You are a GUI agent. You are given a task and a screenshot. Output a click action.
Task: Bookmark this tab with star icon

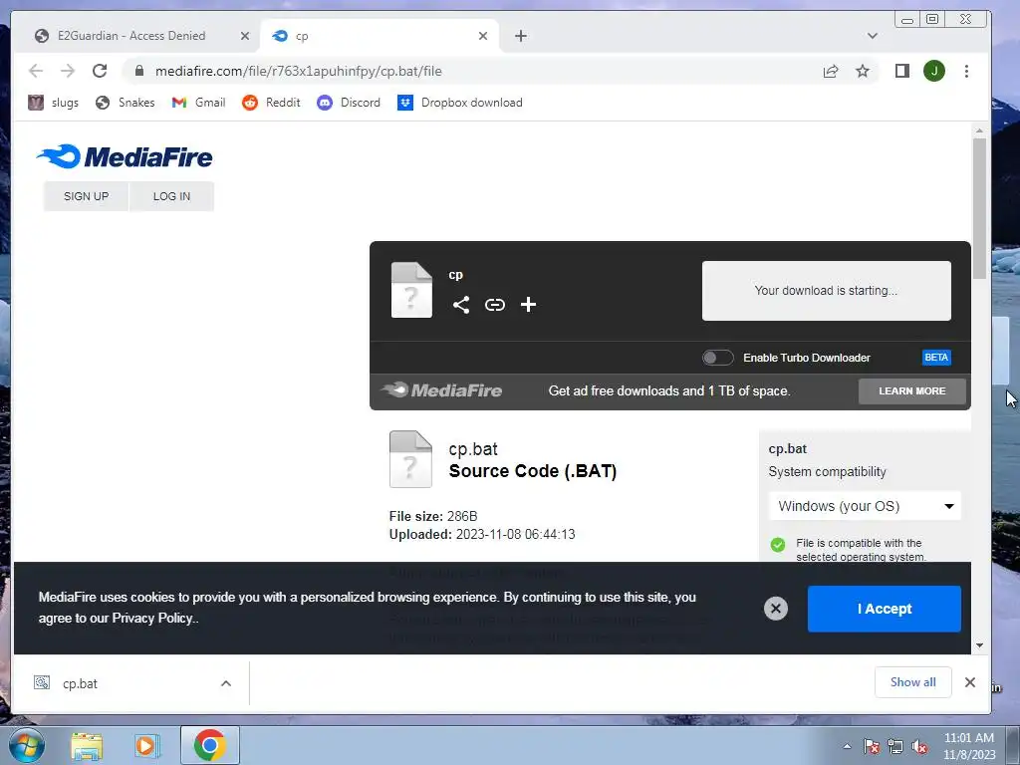(863, 71)
